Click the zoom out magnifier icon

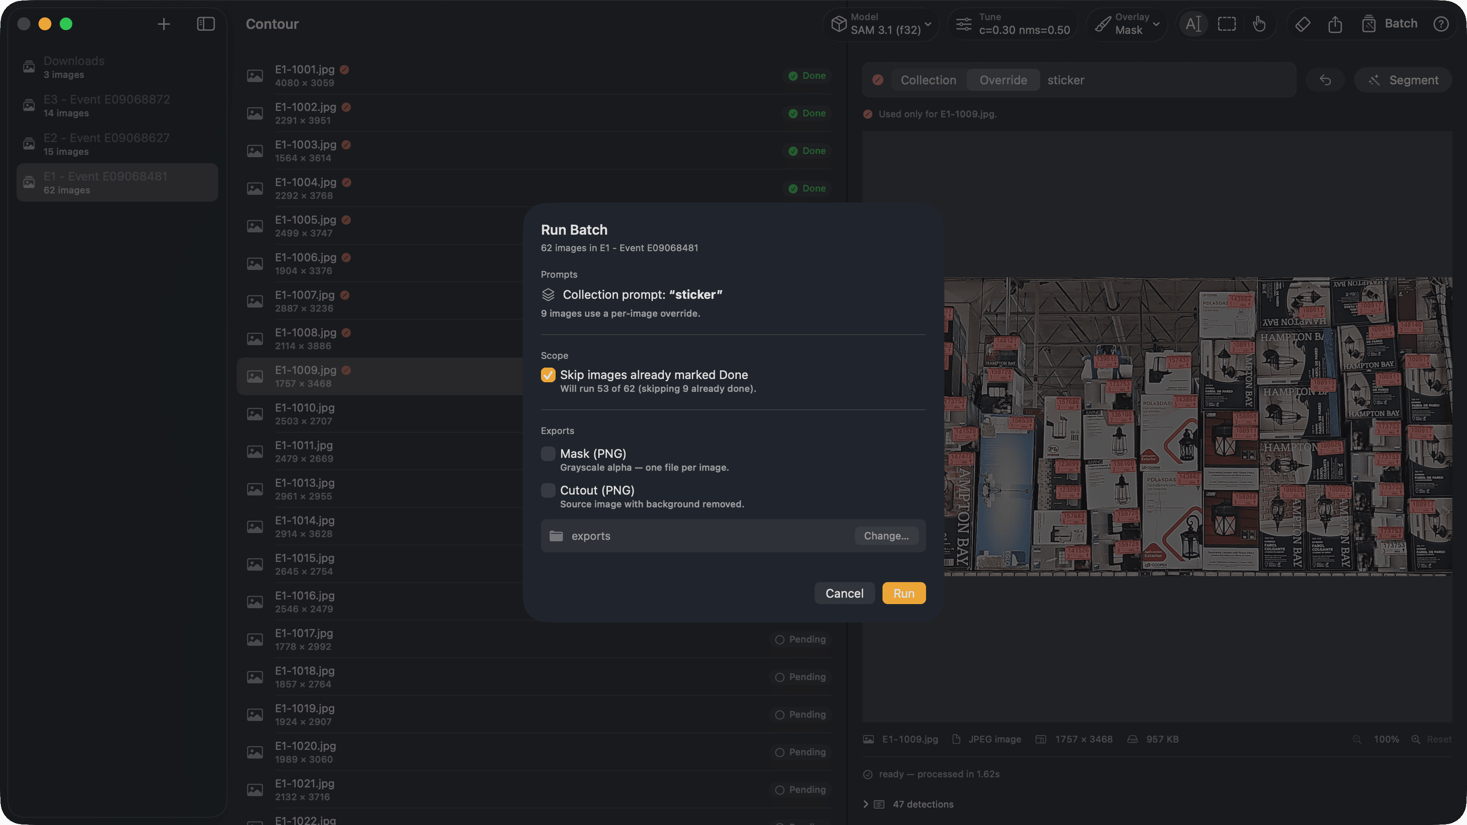coord(1357,739)
